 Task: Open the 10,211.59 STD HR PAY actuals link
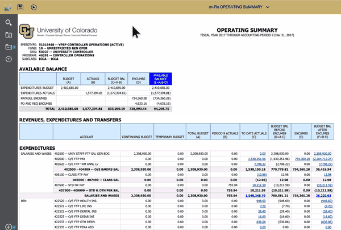(x=259, y=185)
